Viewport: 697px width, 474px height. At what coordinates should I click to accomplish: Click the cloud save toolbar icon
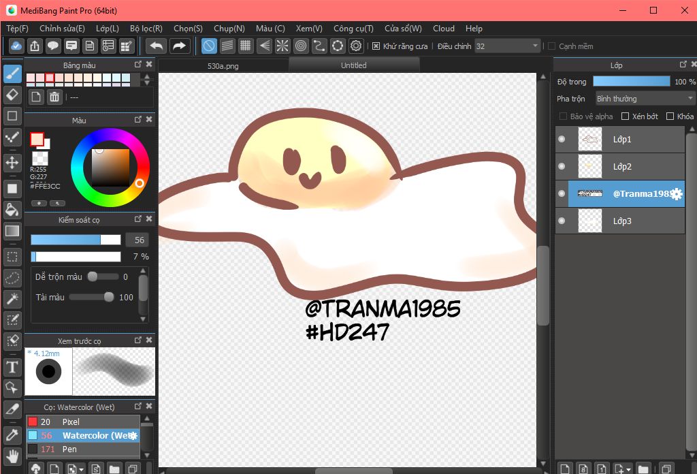[16, 46]
